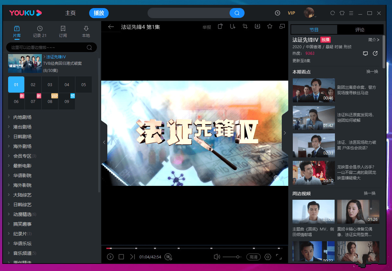Open the 主页 home tab
The image size is (392, 271).
pyautogui.click(x=70, y=13)
